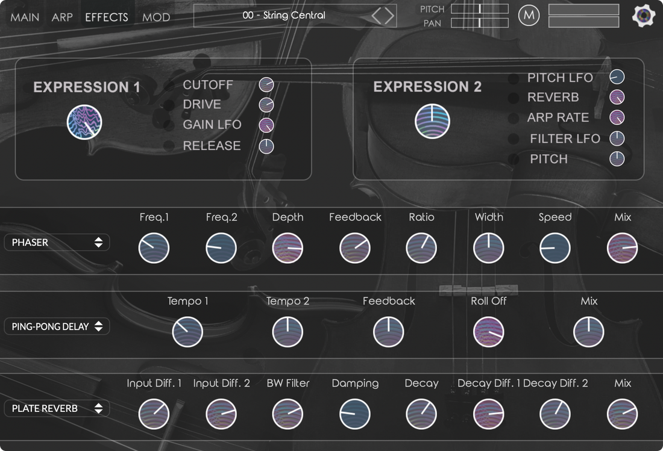Click the Drive knob under Expression 1
663x451 pixels.
[x=266, y=105]
